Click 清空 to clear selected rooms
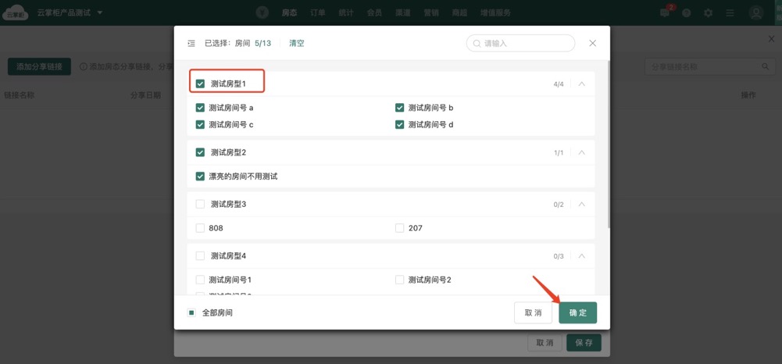Viewport: 782px width, 364px height. 297,44
